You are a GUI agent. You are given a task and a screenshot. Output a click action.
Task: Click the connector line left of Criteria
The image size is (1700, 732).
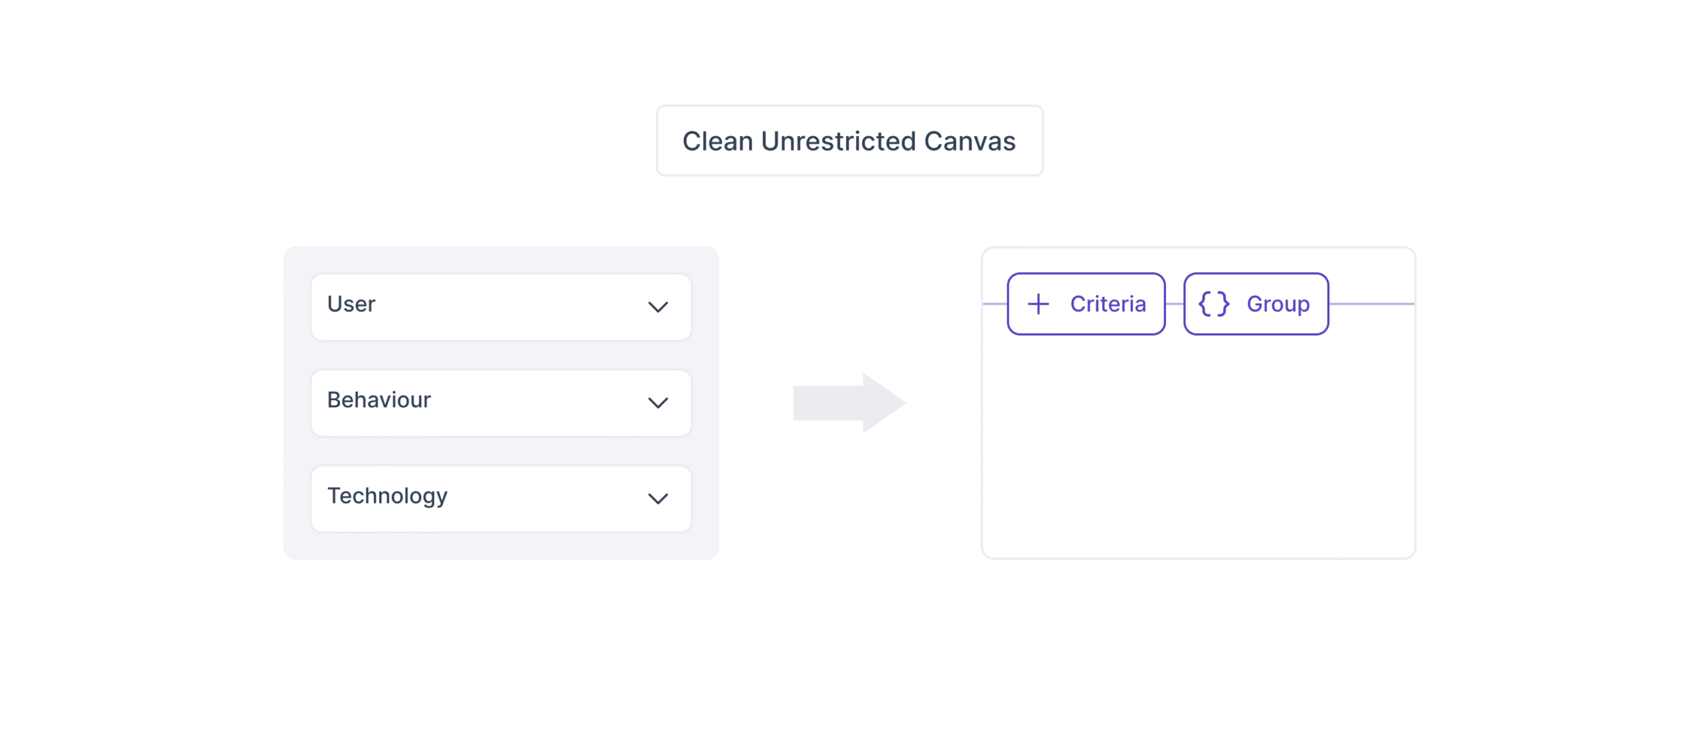(x=995, y=304)
